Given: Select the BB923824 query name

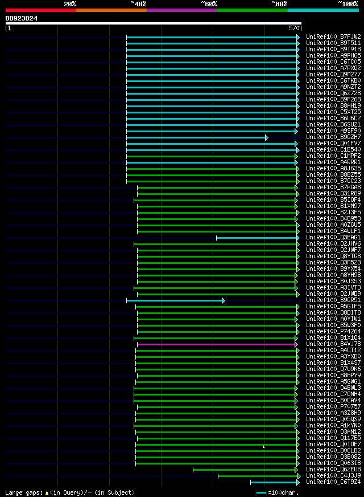Looking at the screenshot, I should (x=22, y=18).
